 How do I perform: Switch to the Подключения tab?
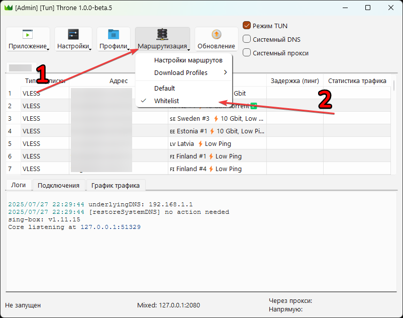click(59, 185)
